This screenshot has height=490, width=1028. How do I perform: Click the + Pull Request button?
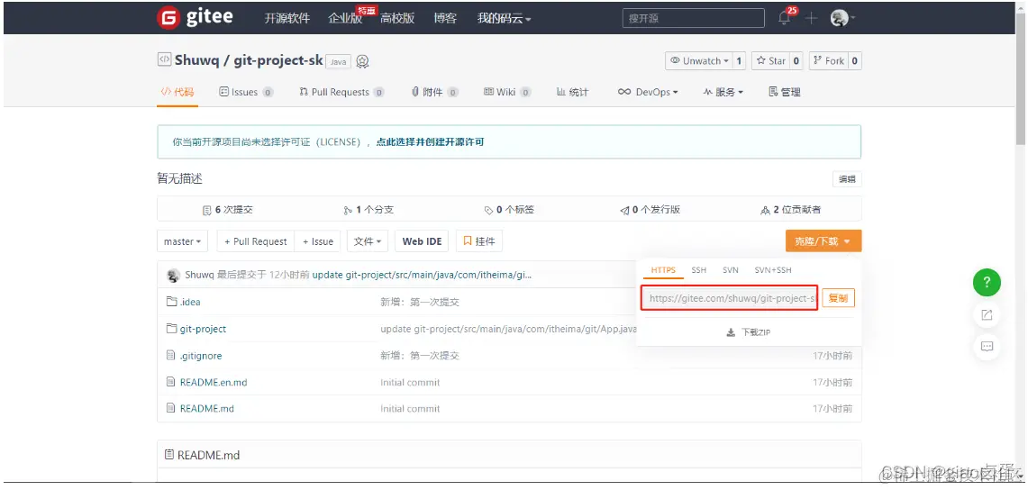coord(256,241)
